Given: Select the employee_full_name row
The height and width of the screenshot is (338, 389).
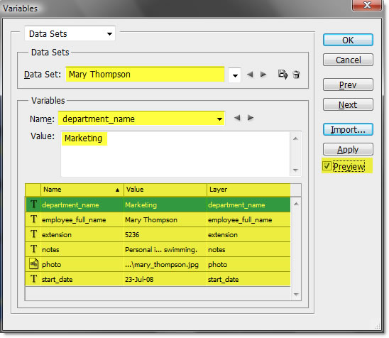Looking at the screenshot, I should (x=158, y=219).
